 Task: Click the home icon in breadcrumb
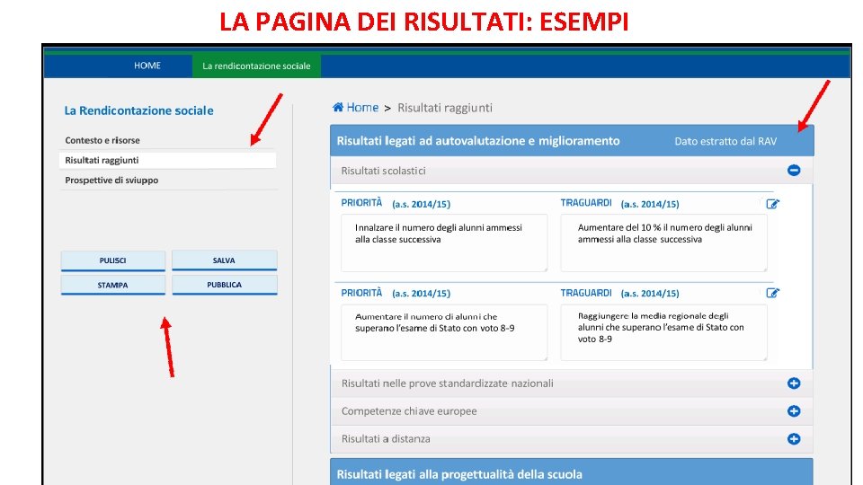[x=338, y=107]
